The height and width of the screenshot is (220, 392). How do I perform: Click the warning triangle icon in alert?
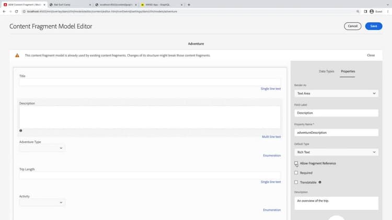(x=17, y=55)
